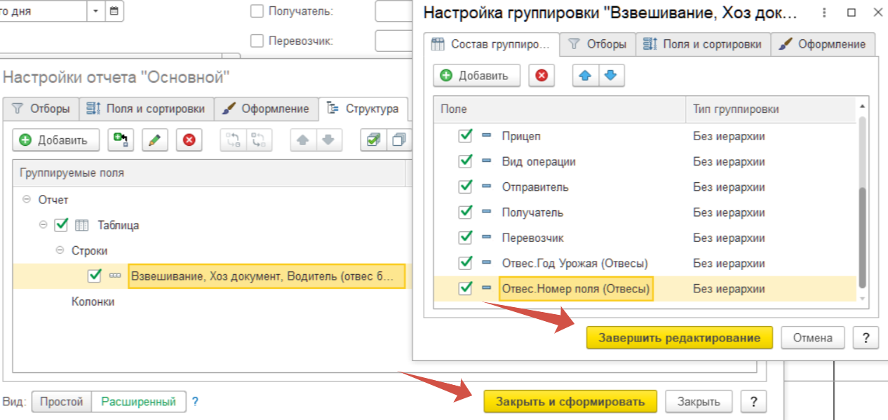Open Поля и сортировки tab in report settings
Screen dimensions: 888x420
[147, 109]
